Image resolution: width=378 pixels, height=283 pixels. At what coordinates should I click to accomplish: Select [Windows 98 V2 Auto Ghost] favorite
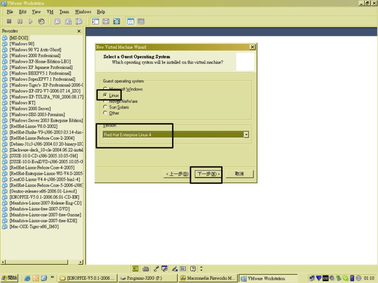(x=35, y=50)
